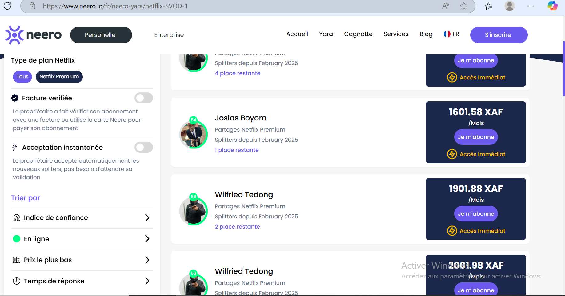Click Josias Boyom's Accès Immédiat bolt icon

click(x=452, y=154)
